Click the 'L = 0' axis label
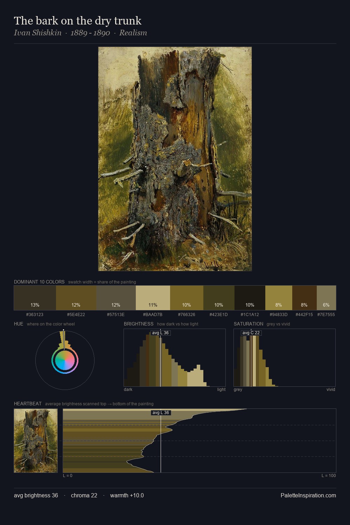 [x=68, y=476]
